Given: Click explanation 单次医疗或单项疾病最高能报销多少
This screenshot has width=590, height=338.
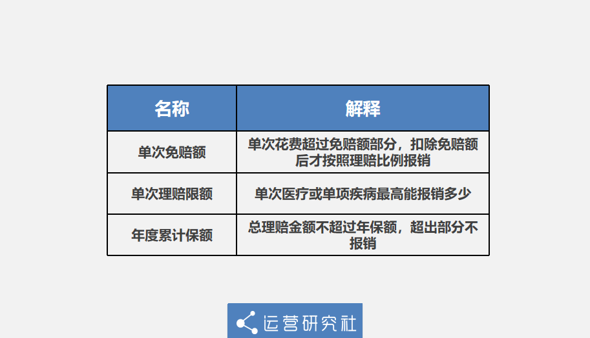Looking at the screenshot, I should 363,194.
